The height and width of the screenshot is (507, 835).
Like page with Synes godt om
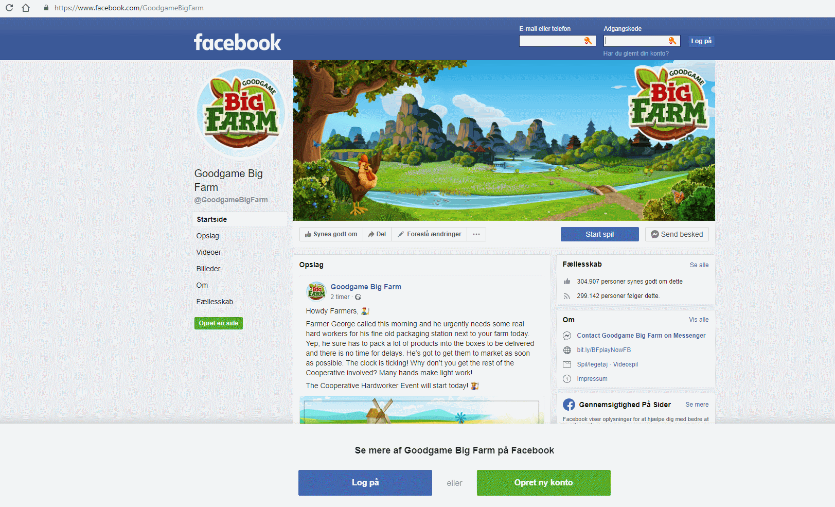click(331, 234)
